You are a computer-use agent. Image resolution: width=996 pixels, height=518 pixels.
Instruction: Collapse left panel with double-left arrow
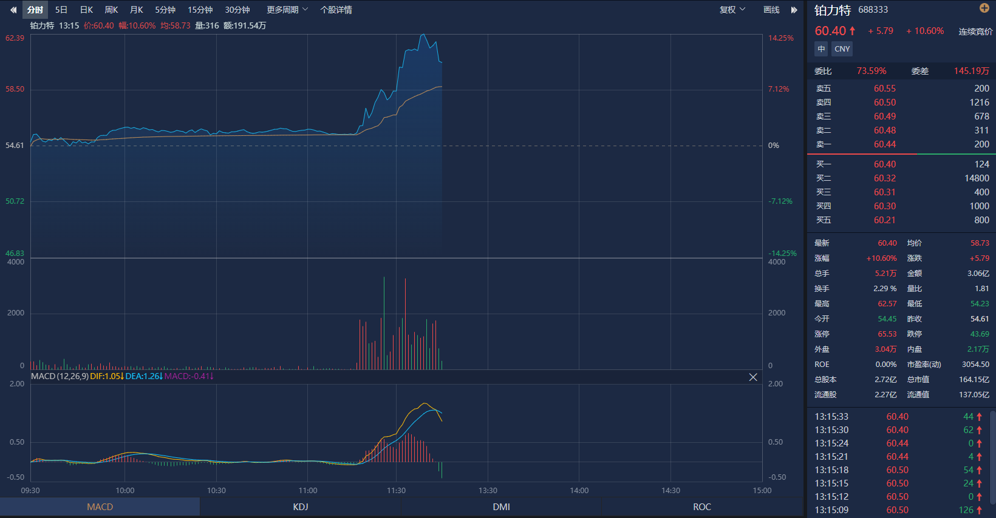pos(13,10)
